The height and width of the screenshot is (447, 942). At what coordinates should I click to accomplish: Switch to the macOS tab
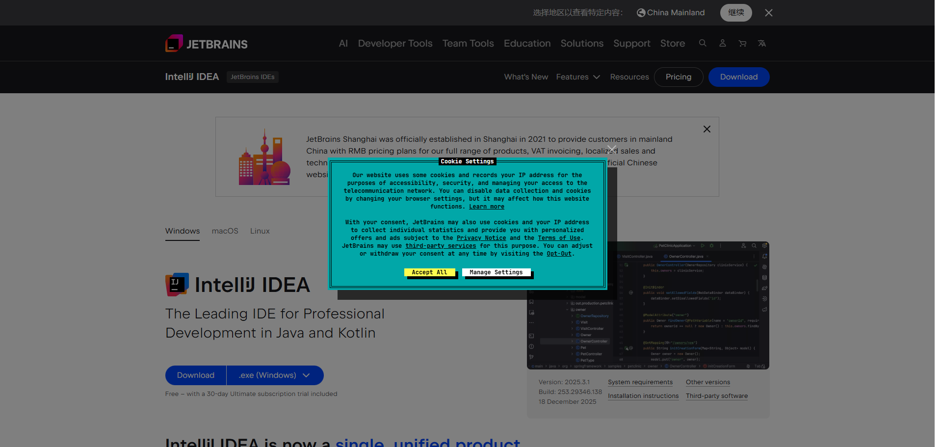pos(225,231)
